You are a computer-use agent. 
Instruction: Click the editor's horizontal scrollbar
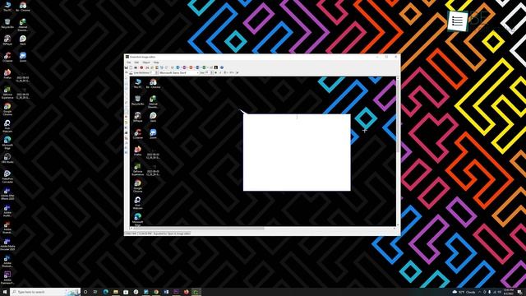263,229
